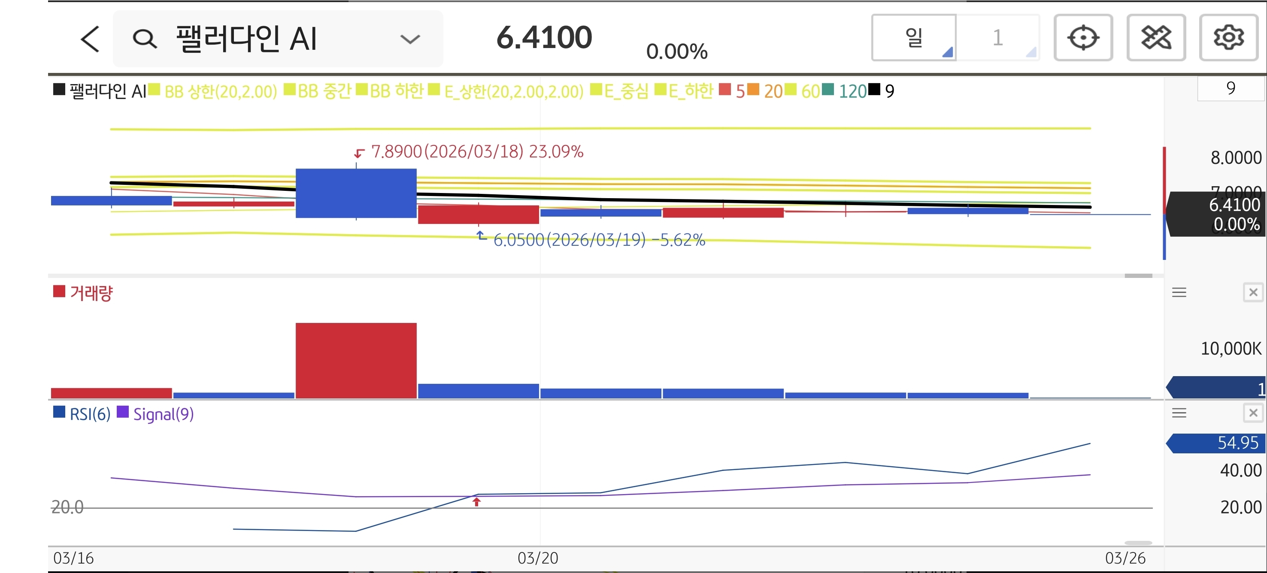Image resolution: width=1267 pixels, height=573 pixels.
Task: Open RSI panel menu lines icon
Action: point(1179,413)
